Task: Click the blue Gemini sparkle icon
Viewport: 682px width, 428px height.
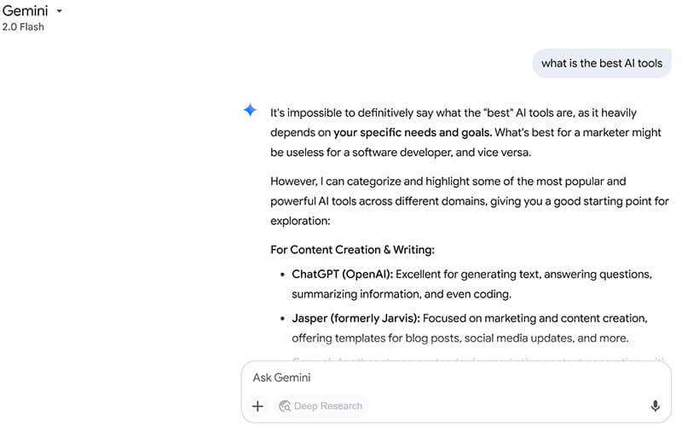Action: pyautogui.click(x=250, y=111)
